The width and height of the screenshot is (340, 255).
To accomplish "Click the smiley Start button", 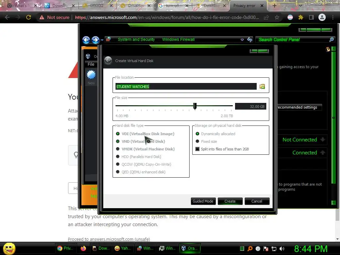I will [9, 248].
